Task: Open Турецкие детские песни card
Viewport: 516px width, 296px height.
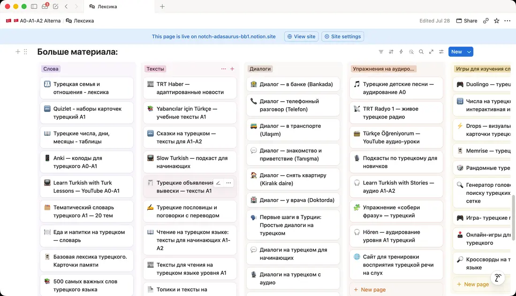Action: (x=396, y=88)
